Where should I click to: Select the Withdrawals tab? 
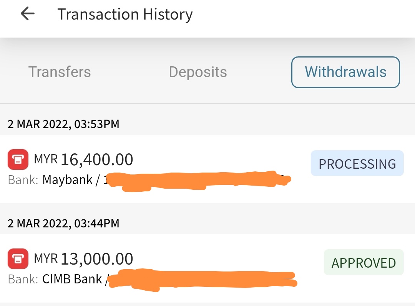coord(345,72)
